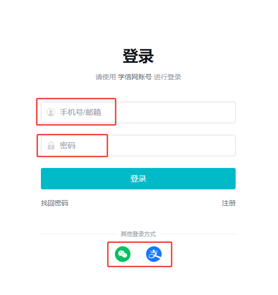Click the divider line left of 其他登录方式
278x295 pixels.
click(78, 234)
